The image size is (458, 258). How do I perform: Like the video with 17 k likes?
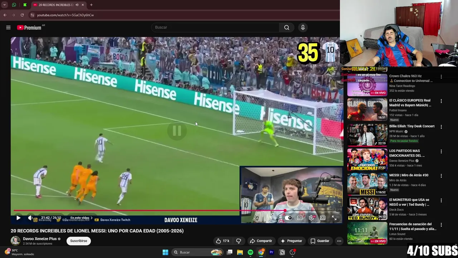click(x=222, y=241)
